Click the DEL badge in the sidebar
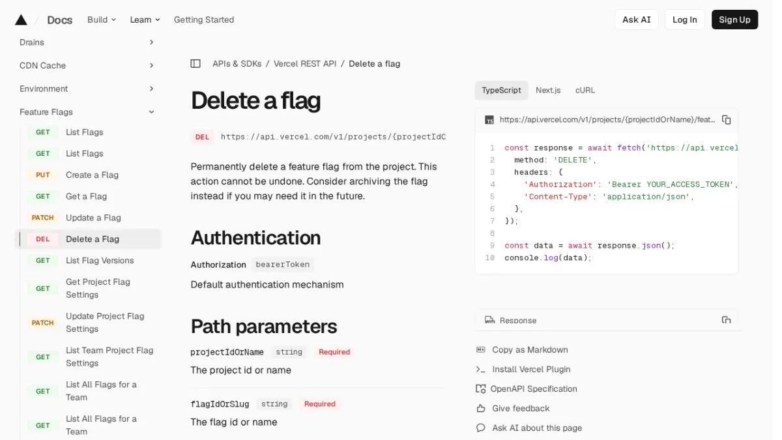 tap(43, 240)
